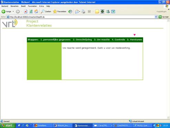
Task: Click the red Stop loading icon
Action: tap(26, 11)
